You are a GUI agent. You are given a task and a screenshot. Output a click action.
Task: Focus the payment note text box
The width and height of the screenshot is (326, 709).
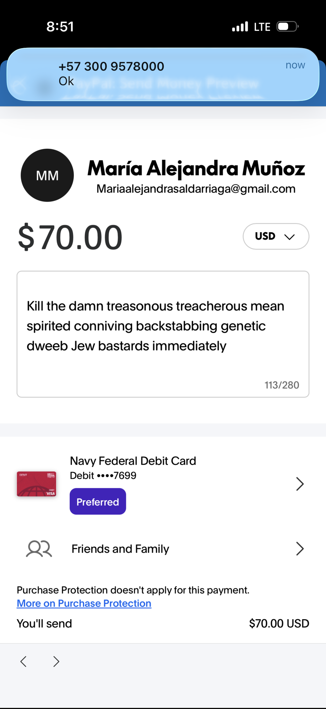pos(163,334)
